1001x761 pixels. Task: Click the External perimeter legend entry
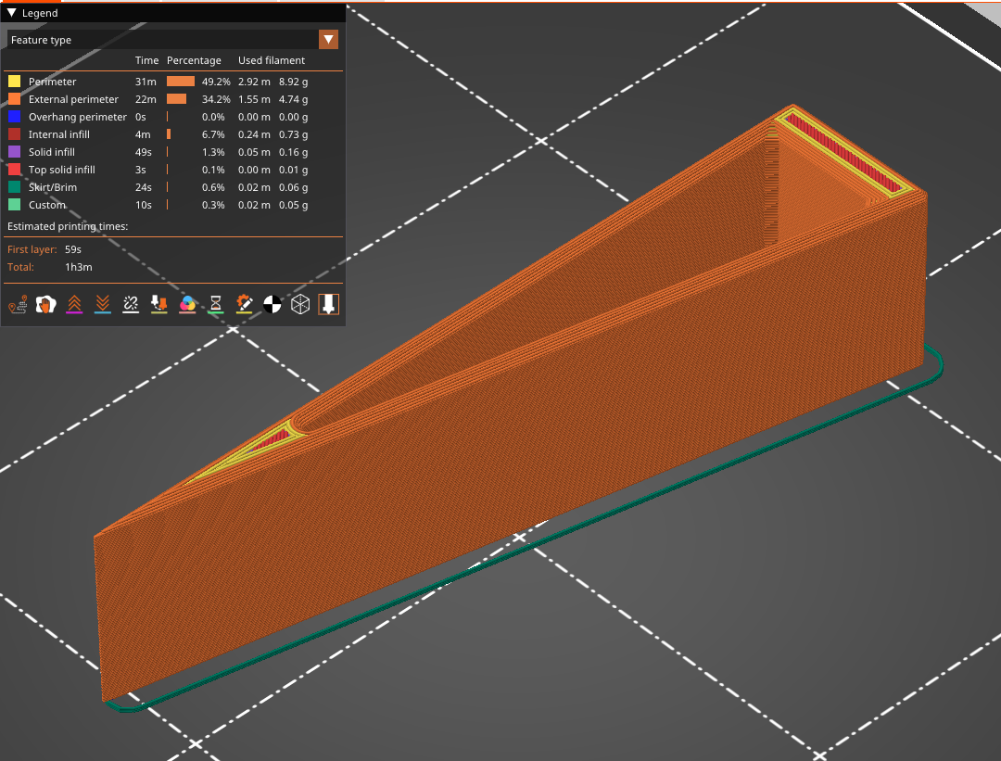click(x=73, y=99)
